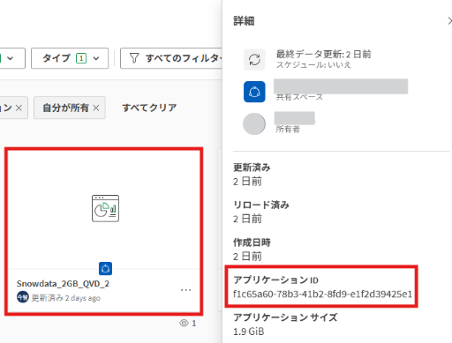This screenshot has height=343, width=452.
Task: Click the アプリケーション ID heading
Action: pos(275,280)
